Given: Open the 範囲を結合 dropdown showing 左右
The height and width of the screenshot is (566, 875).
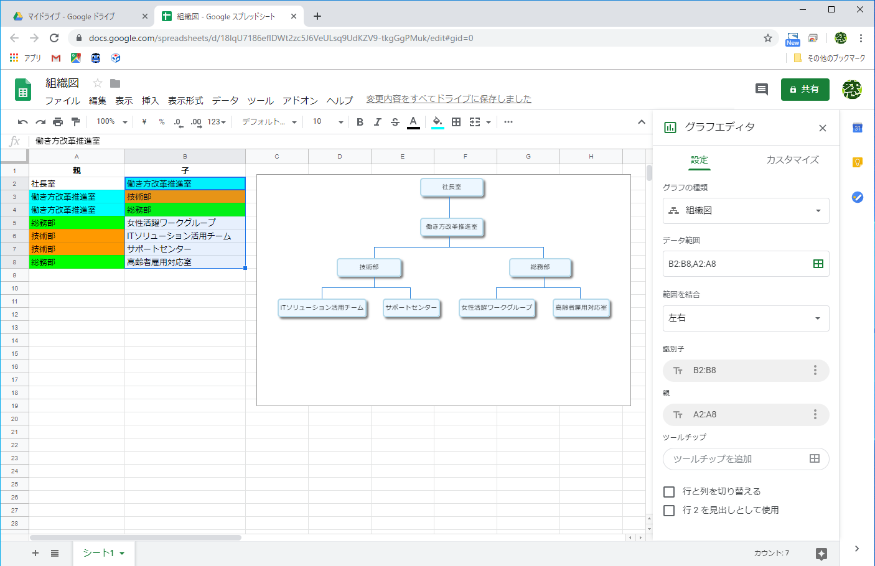Looking at the screenshot, I should click(x=746, y=318).
